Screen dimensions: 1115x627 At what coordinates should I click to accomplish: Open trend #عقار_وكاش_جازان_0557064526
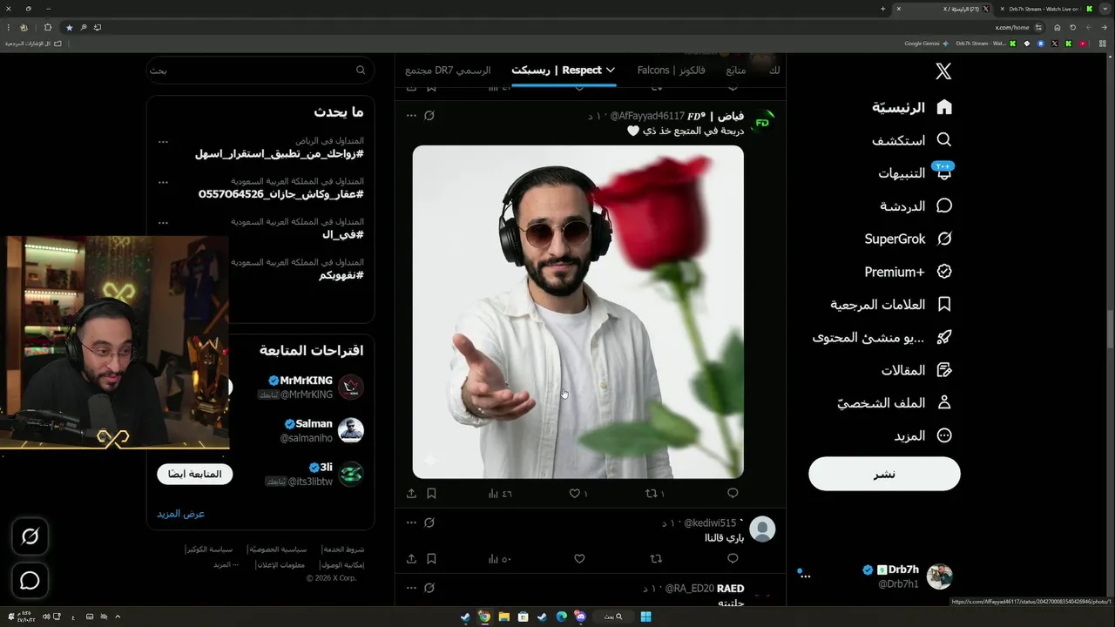(280, 194)
